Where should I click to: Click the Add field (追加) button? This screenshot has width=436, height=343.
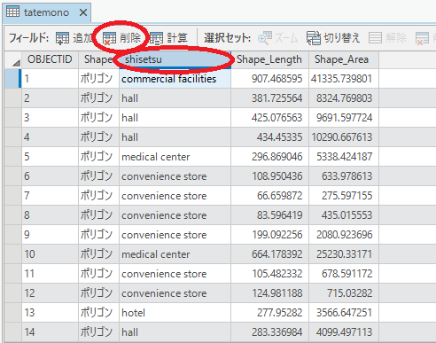coord(74,38)
